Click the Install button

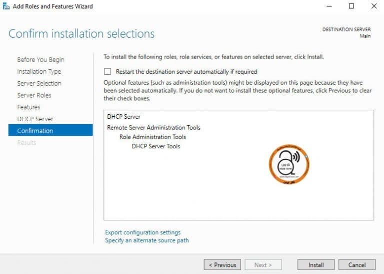click(x=316, y=265)
